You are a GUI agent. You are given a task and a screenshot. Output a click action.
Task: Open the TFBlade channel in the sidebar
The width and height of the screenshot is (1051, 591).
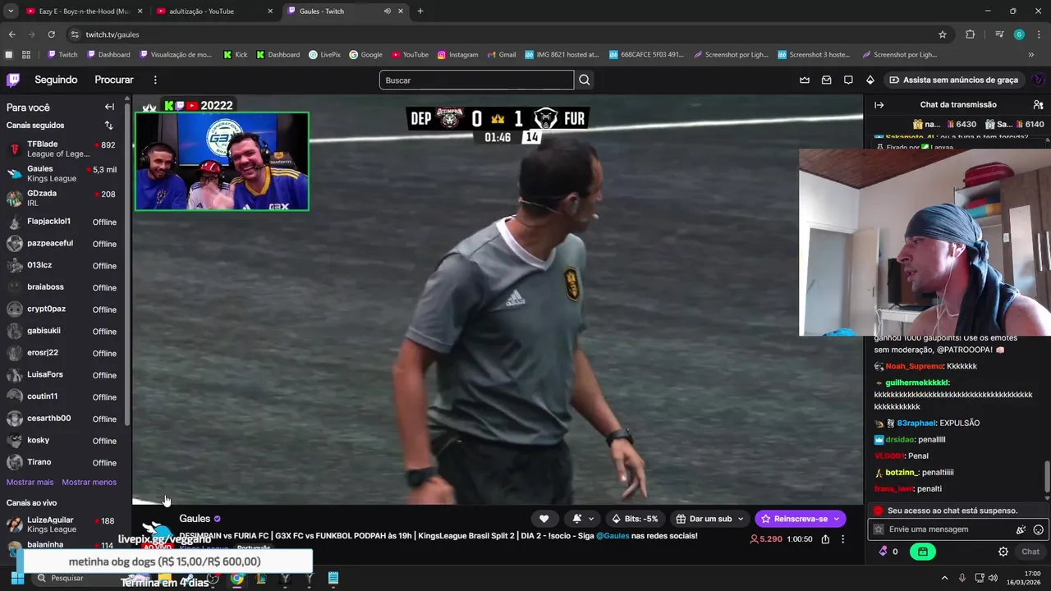point(64,149)
